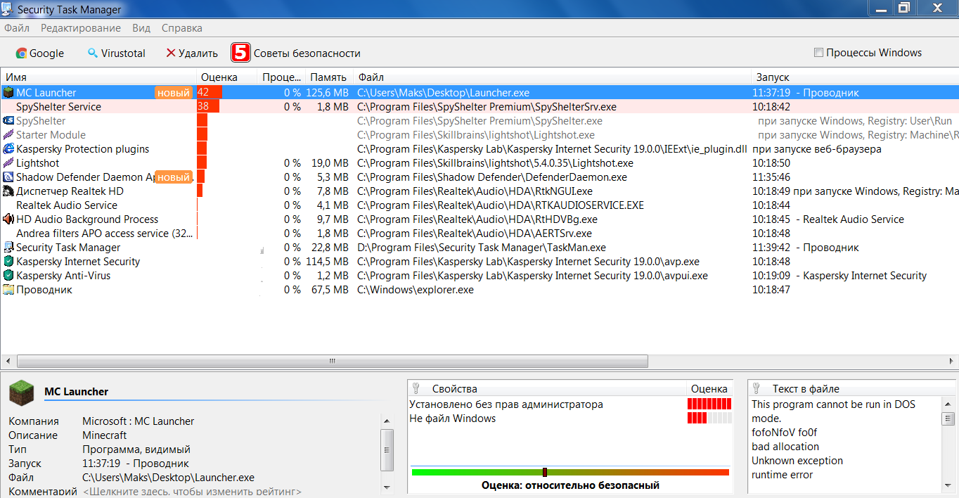Click the Свойства panel header
This screenshot has width=959, height=498.
tap(547, 388)
